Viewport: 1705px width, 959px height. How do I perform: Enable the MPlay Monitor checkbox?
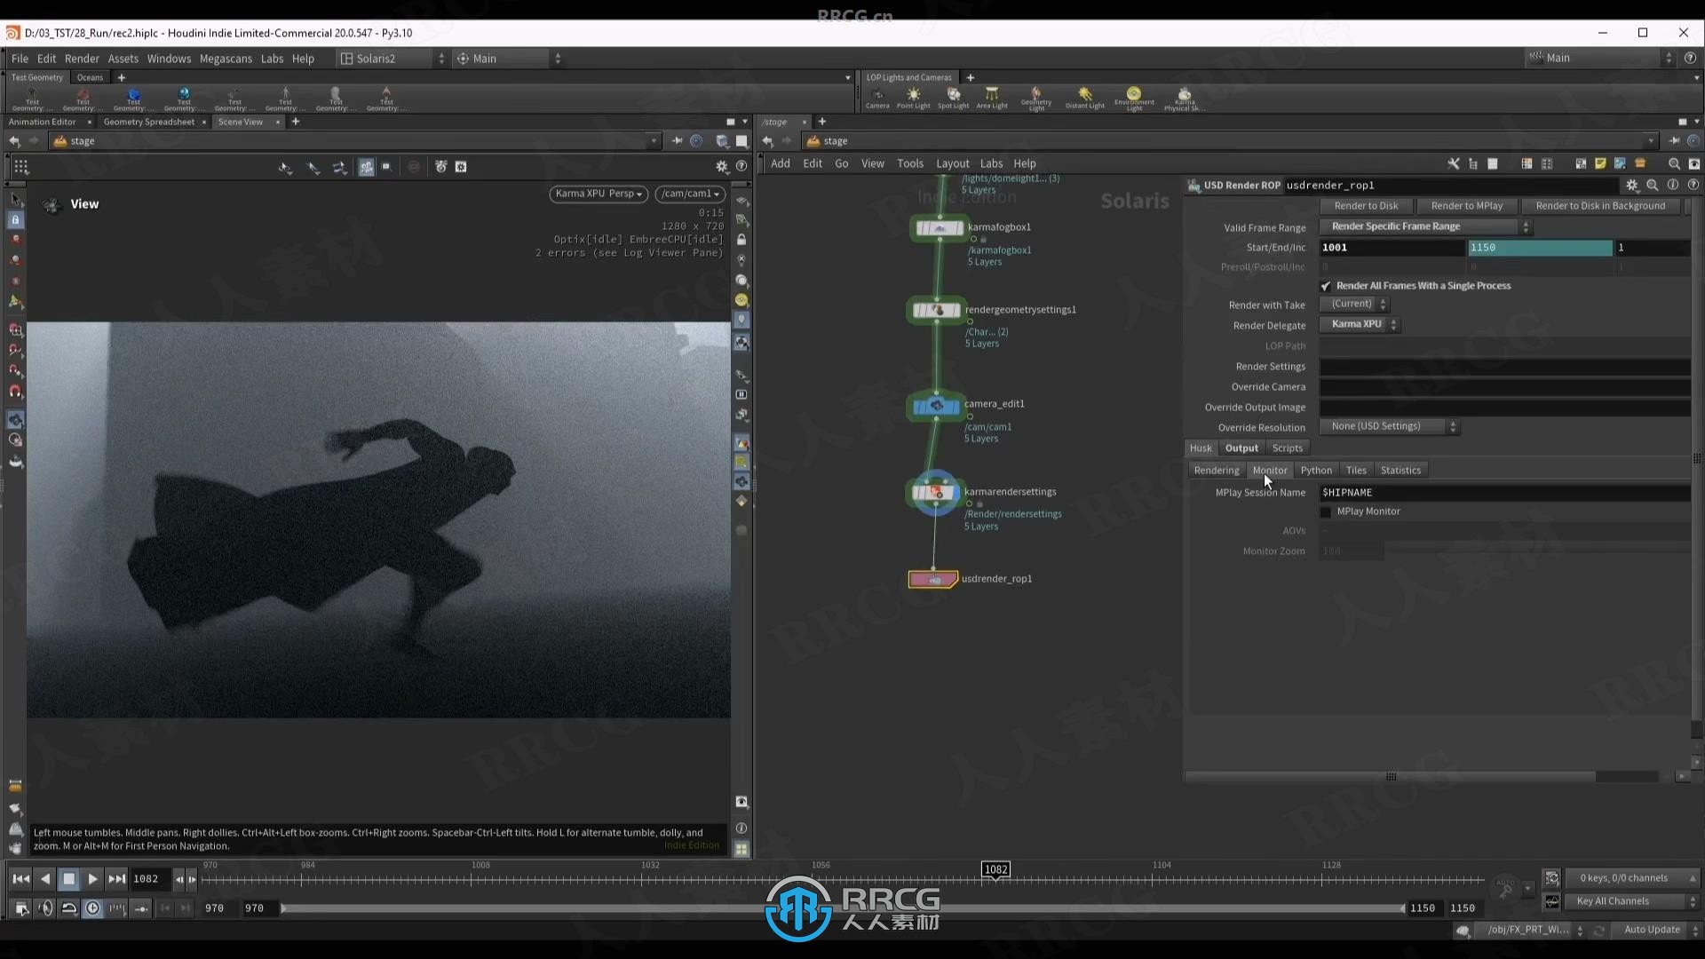(x=1326, y=512)
